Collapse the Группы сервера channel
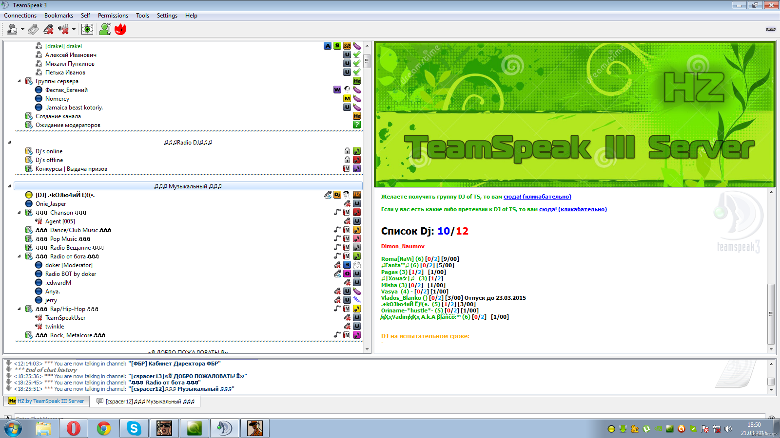The height and width of the screenshot is (438, 780). 19,81
